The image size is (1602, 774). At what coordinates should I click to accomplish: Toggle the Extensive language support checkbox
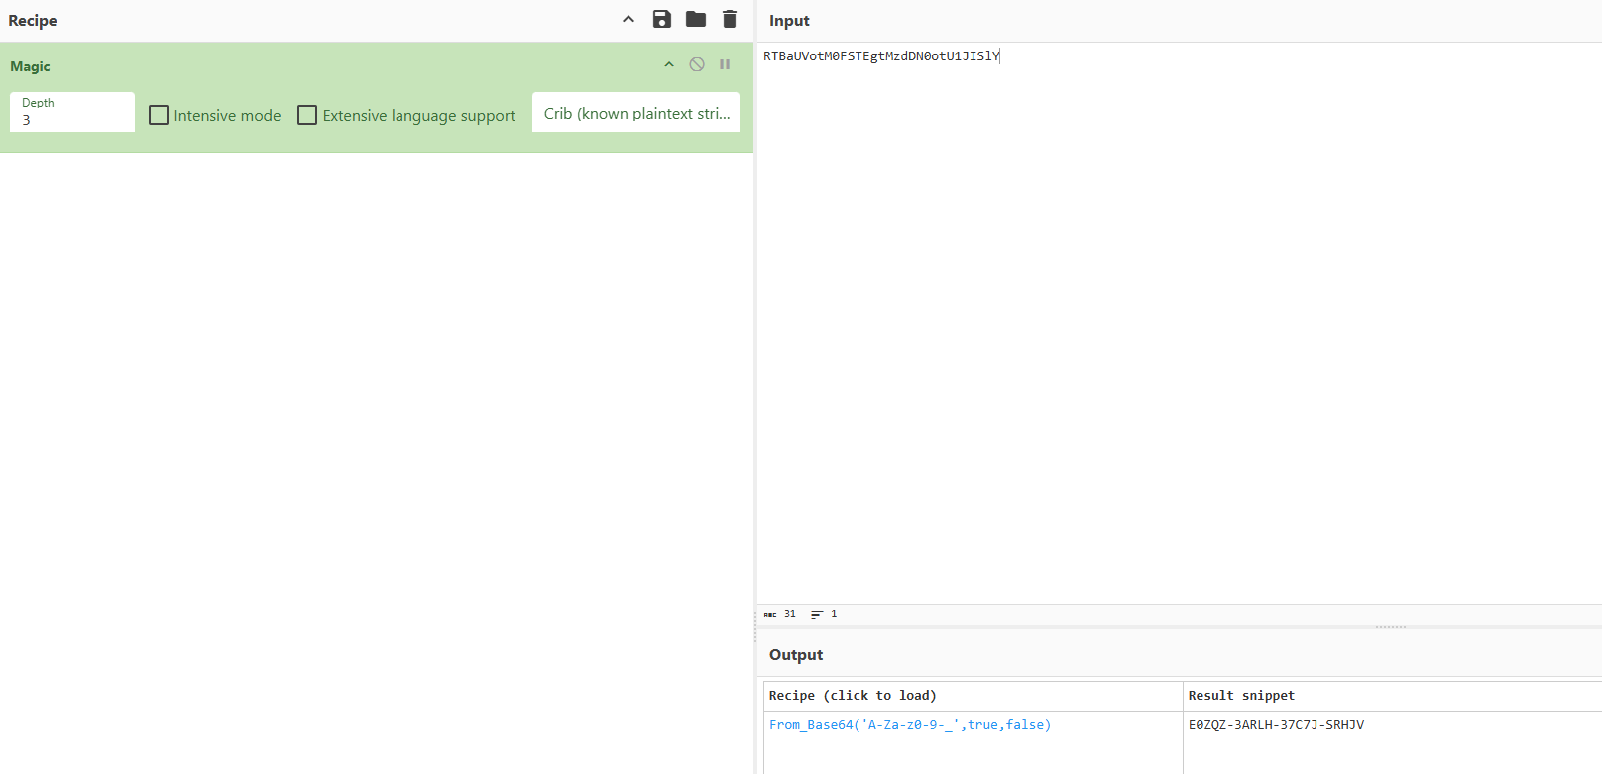coord(307,115)
